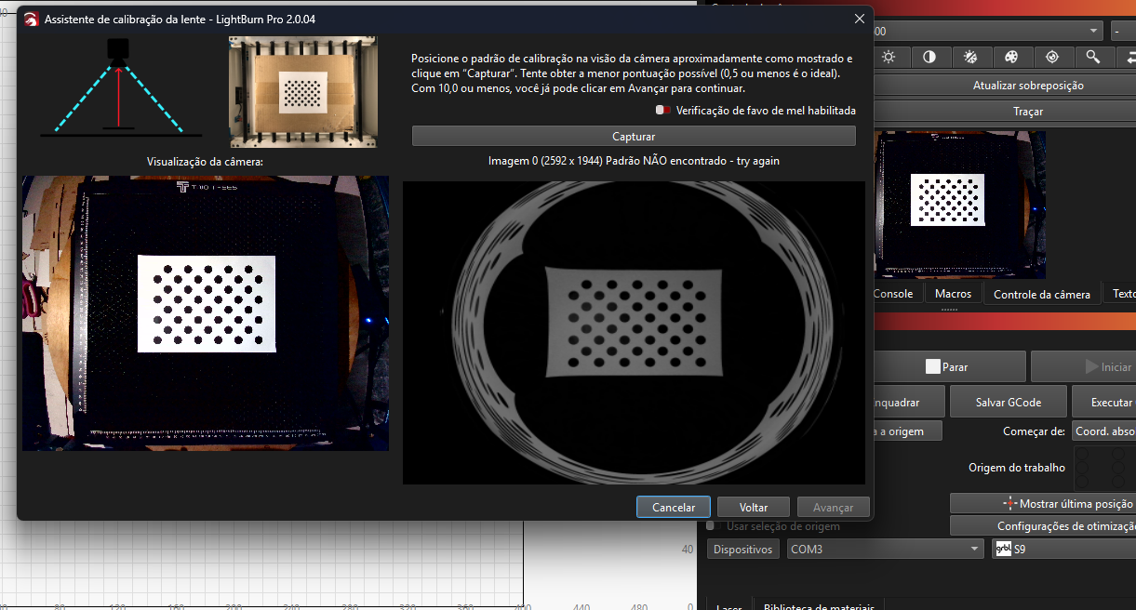Click the camera contrast half-circle icon
Viewport: 1136px width, 610px height.
[929, 57]
